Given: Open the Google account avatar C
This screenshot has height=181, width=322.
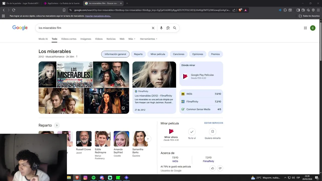Looking at the screenshot, I should tap(313, 28).
